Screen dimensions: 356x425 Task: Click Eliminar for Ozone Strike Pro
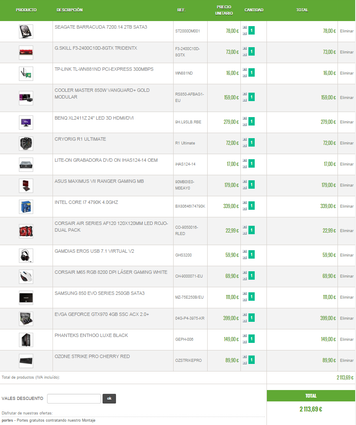pos(346,361)
